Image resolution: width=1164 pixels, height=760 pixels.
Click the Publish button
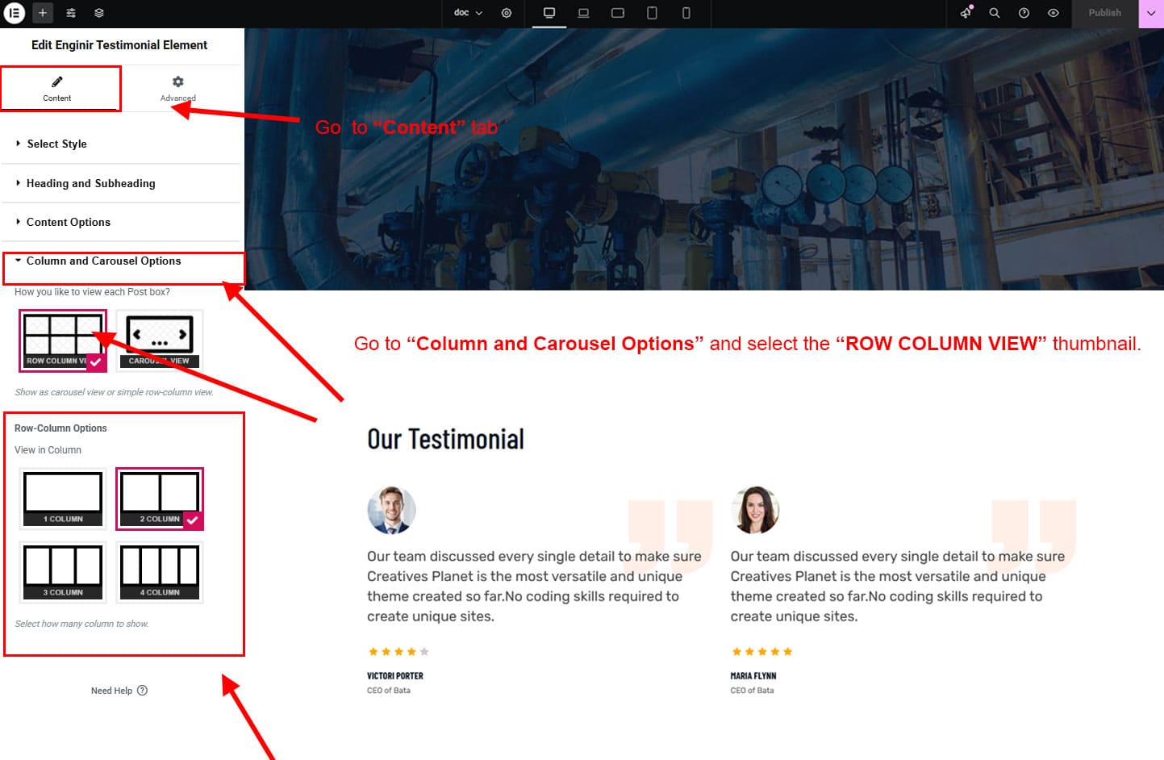point(1104,13)
